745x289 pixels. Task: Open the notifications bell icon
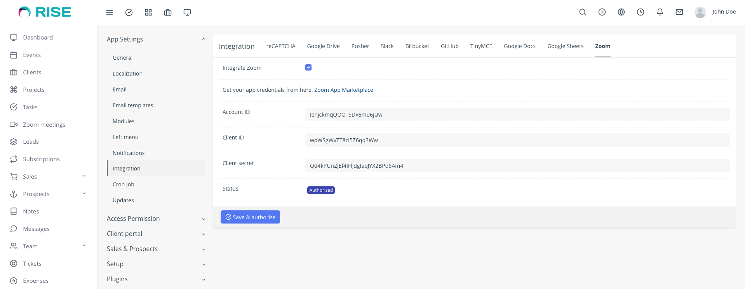pyautogui.click(x=660, y=12)
